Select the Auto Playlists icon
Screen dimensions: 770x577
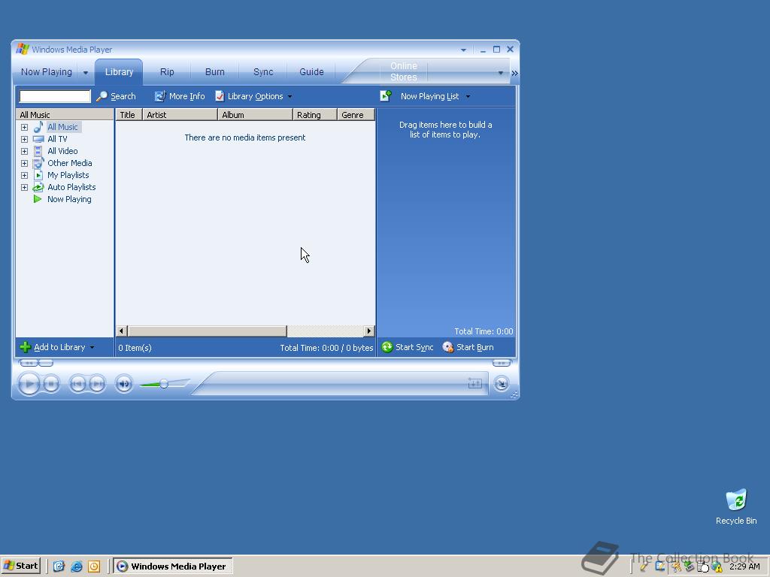[x=38, y=187]
